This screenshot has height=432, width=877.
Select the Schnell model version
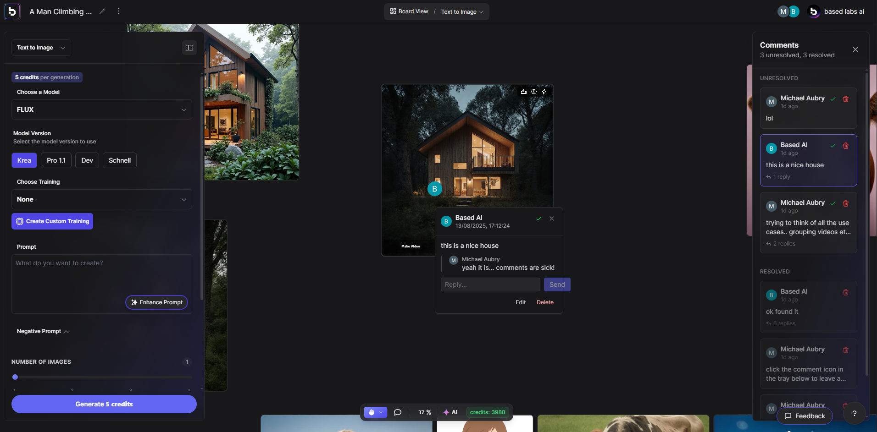(120, 160)
